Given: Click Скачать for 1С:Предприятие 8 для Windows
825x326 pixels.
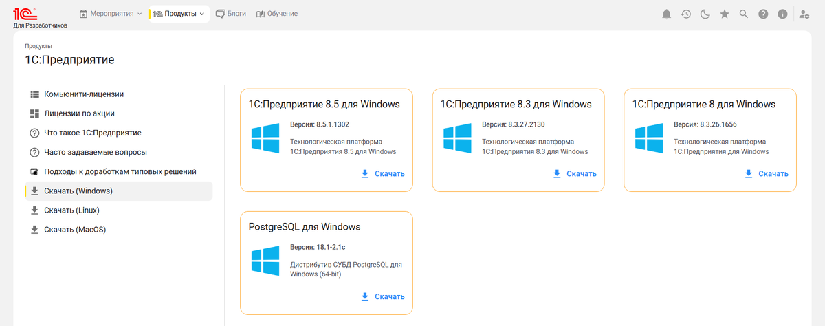Looking at the screenshot, I should point(767,174).
